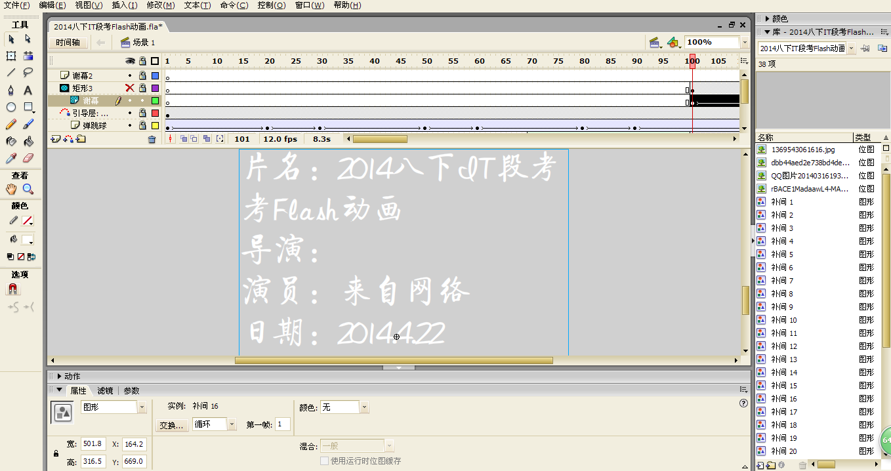The width and height of the screenshot is (891, 471).
Task: Select the Zoom tool in the toolbar
Action: (x=28, y=189)
